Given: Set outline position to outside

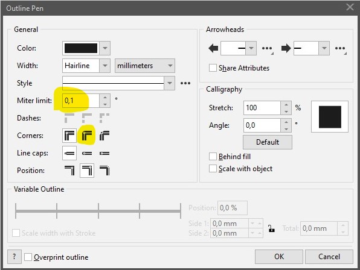Looking at the screenshot, I should (69, 171).
